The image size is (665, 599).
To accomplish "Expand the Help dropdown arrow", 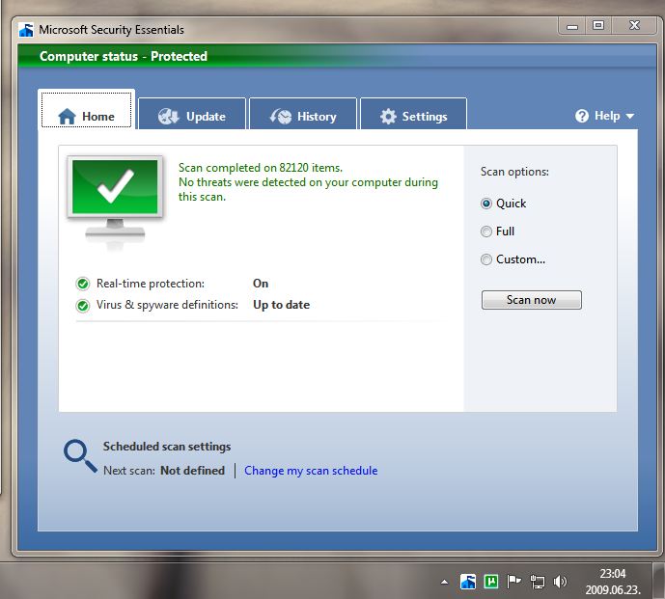I will [x=630, y=116].
